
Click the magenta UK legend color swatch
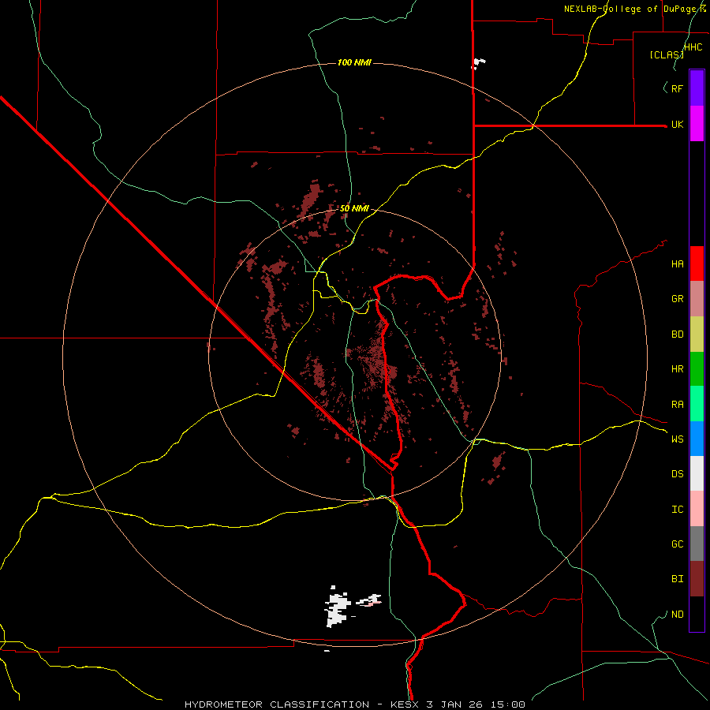pos(697,124)
